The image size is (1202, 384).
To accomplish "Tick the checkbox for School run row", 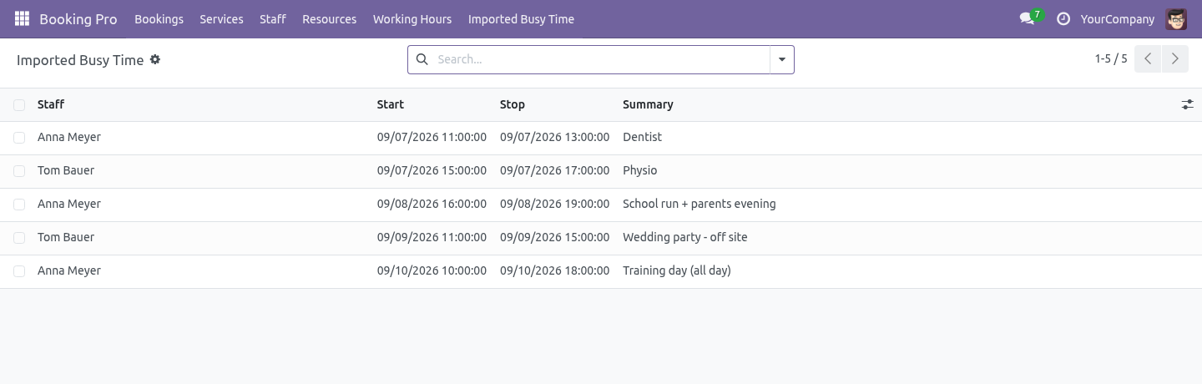I will [x=19, y=205].
